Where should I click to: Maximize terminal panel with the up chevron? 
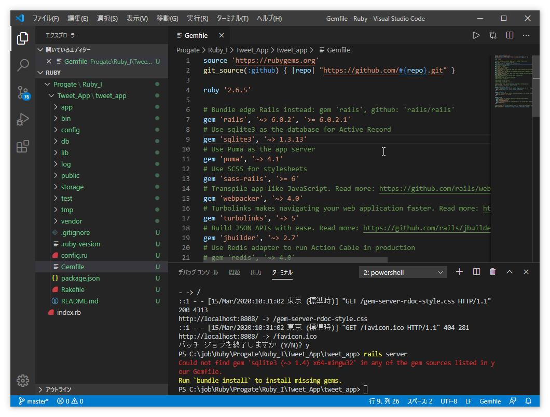(510, 272)
